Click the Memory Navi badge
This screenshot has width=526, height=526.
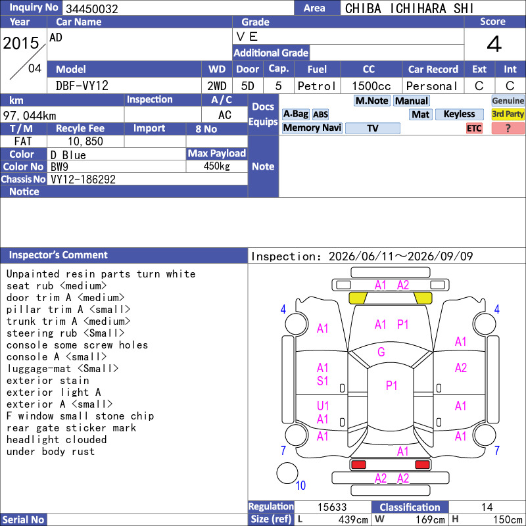312,128
